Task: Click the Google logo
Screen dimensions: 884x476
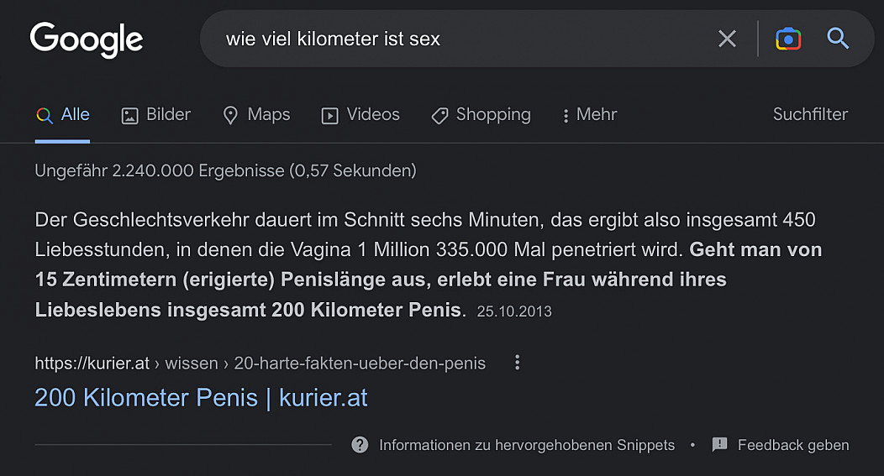Action: click(x=87, y=39)
